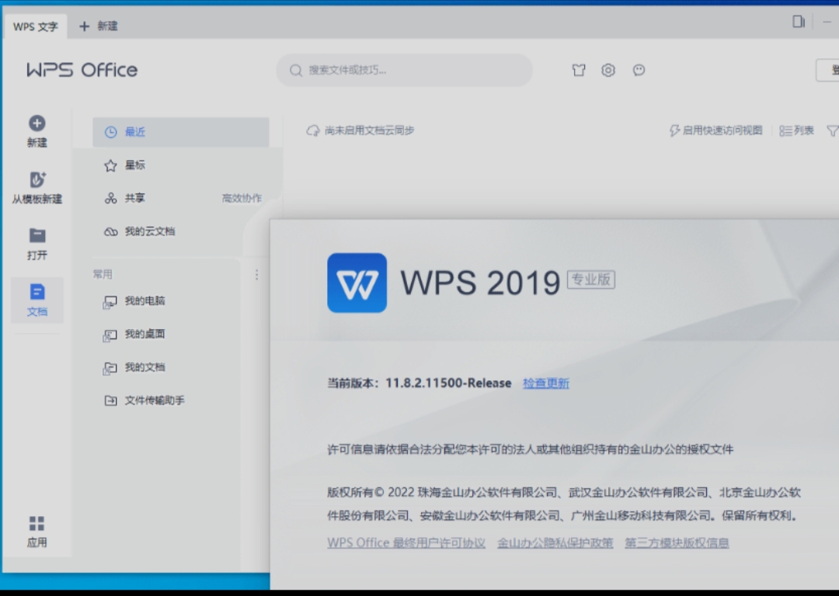Click the blue WPS logo in about dialog

coord(357,282)
